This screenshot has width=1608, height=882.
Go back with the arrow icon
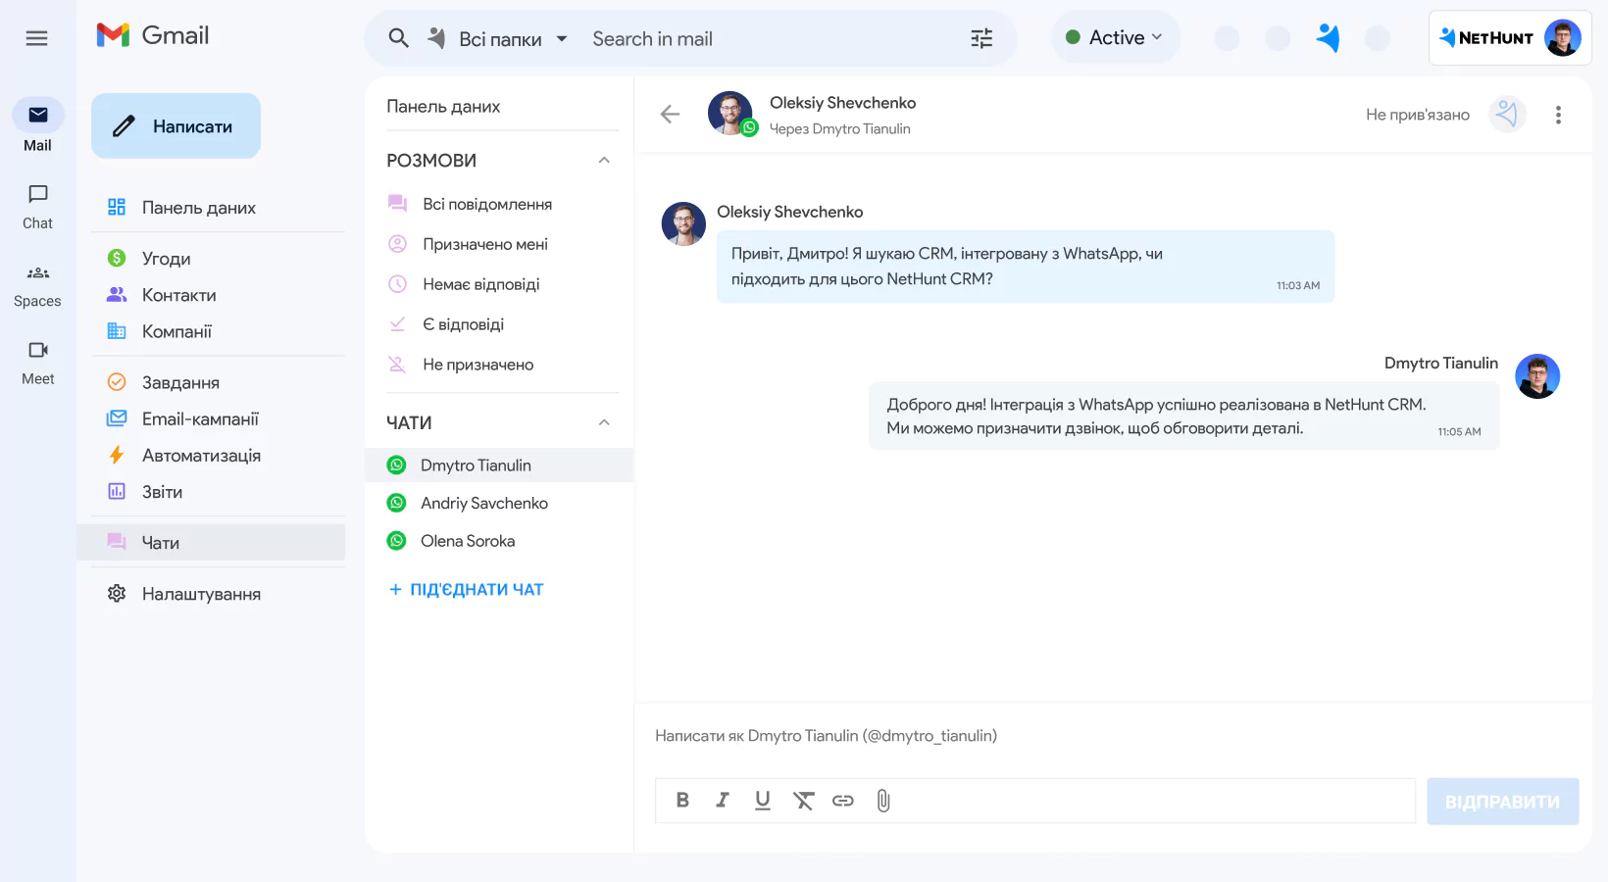pyautogui.click(x=670, y=115)
